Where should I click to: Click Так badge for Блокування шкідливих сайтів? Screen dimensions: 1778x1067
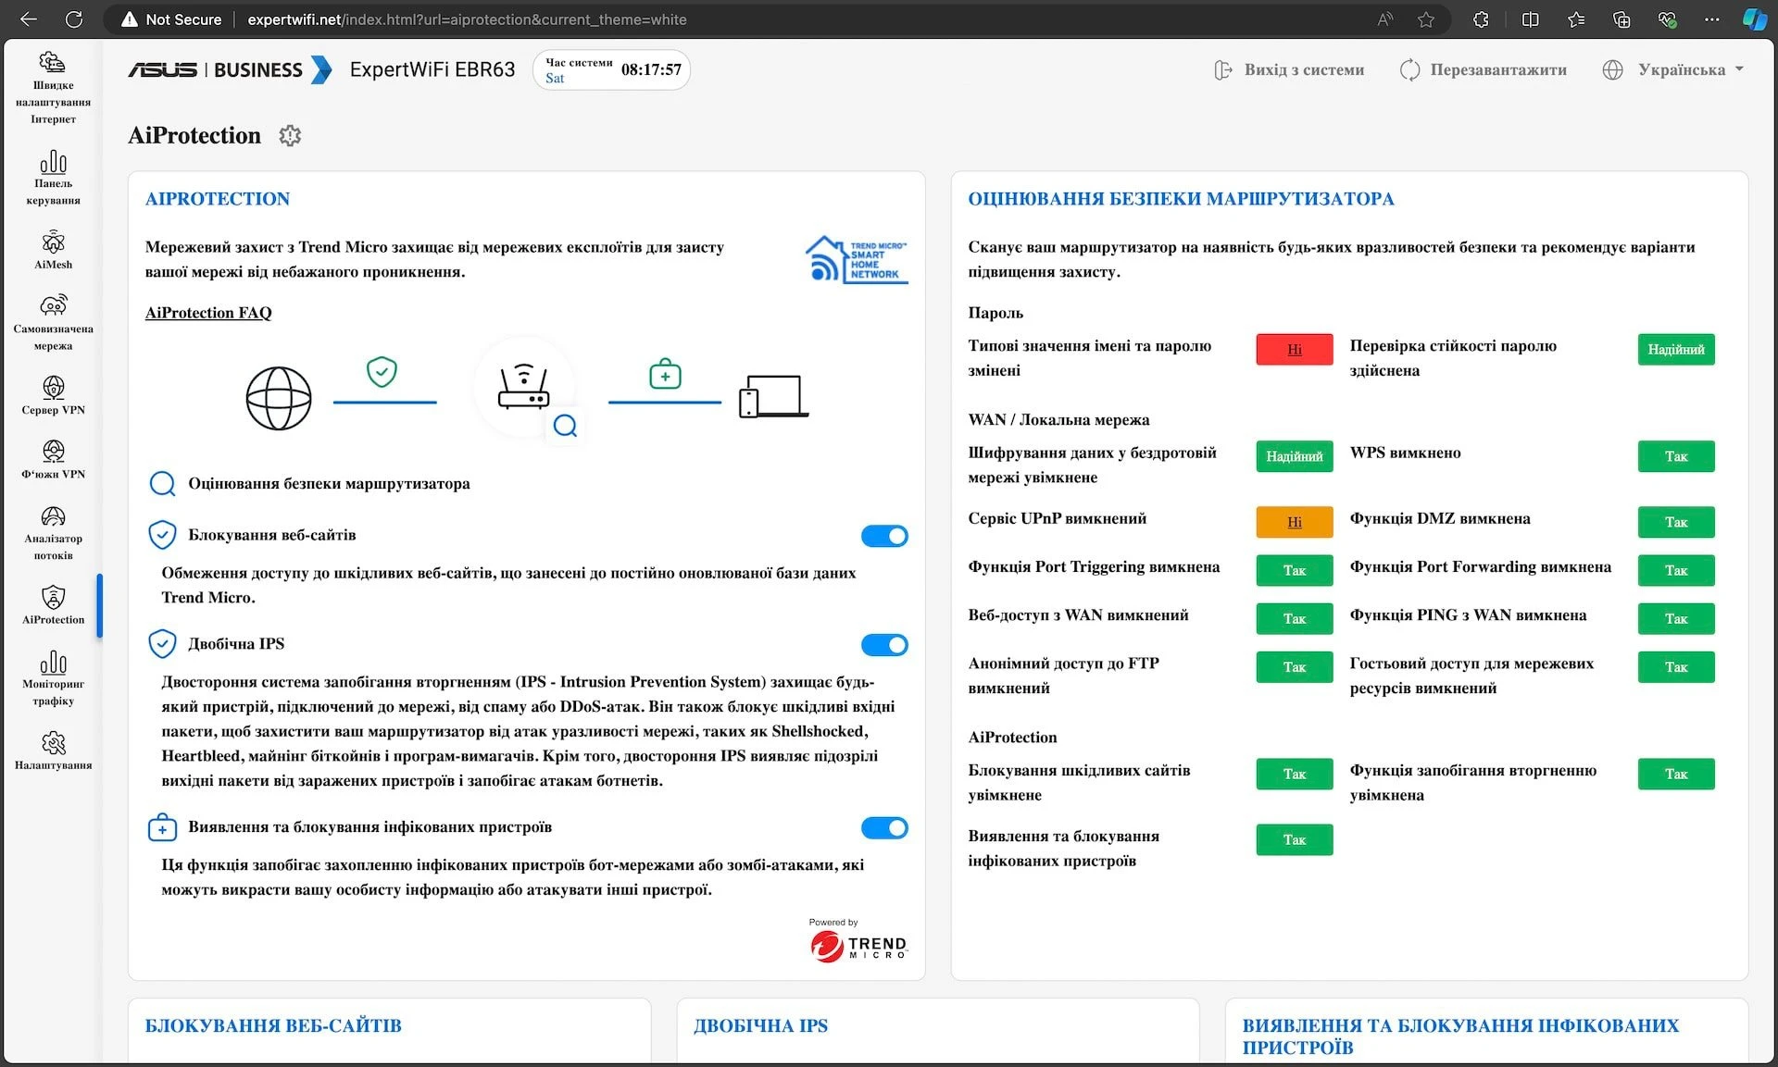[1295, 775]
